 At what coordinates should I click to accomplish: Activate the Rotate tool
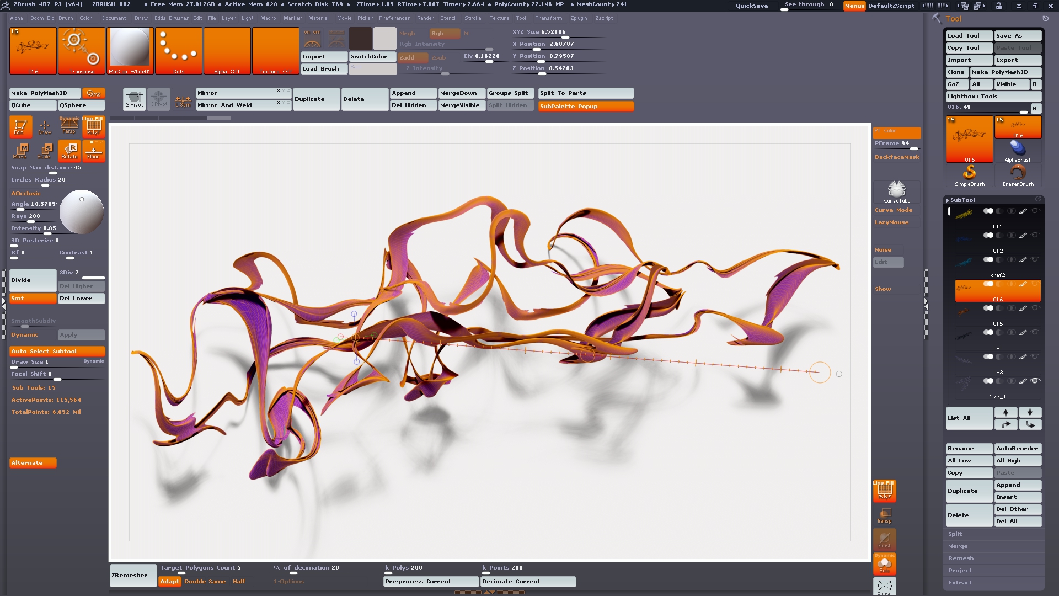pyautogui.click(x=69, y=151)
